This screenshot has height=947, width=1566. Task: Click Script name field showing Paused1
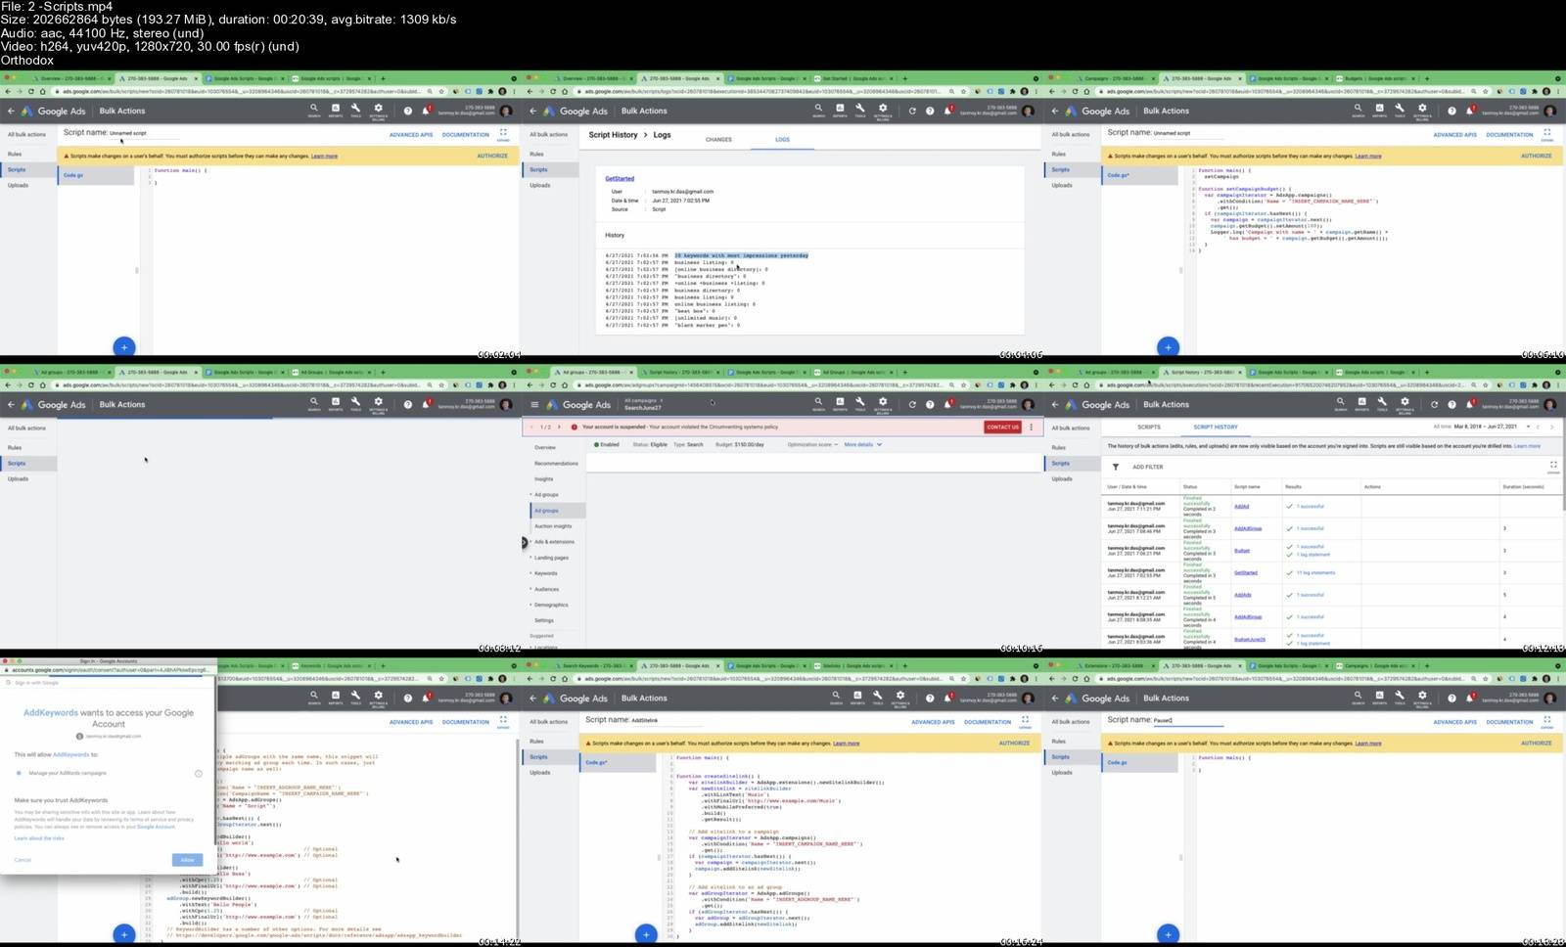click(1188, 720)
